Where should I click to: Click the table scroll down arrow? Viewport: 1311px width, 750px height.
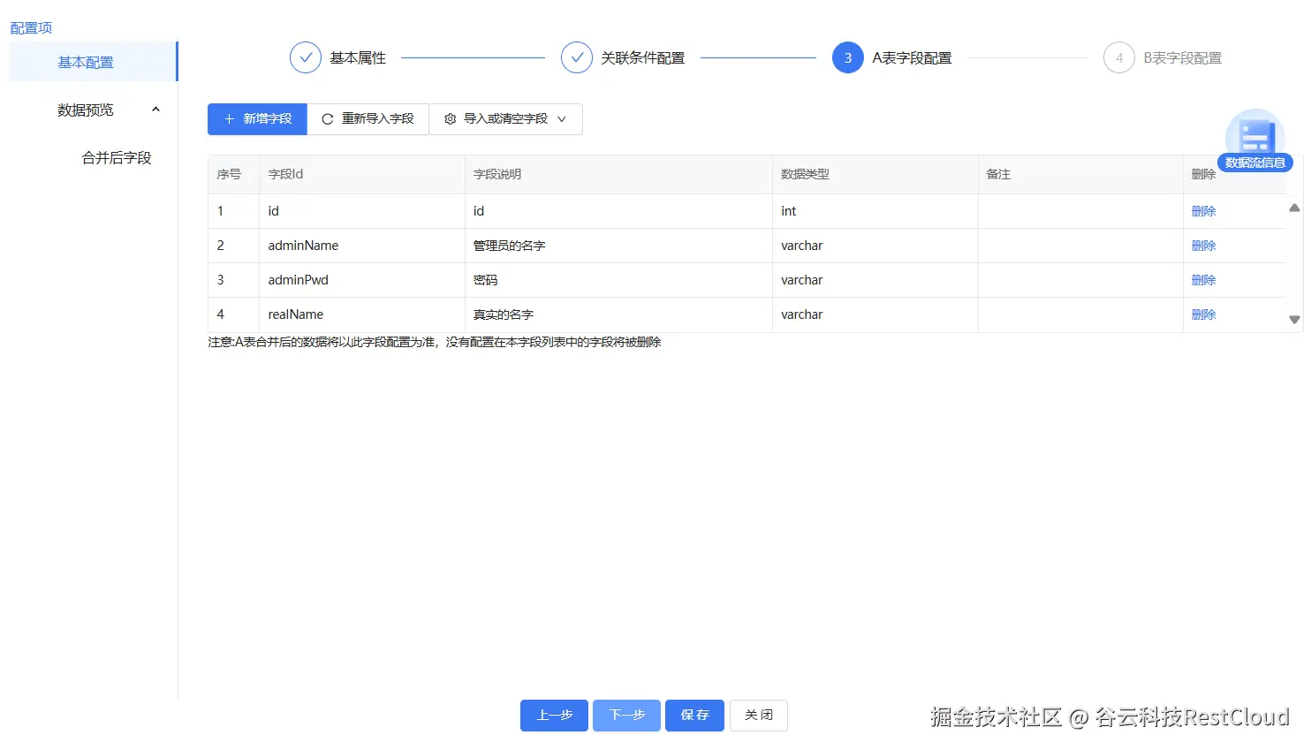pyautogui.click(x=1294, y=320)
